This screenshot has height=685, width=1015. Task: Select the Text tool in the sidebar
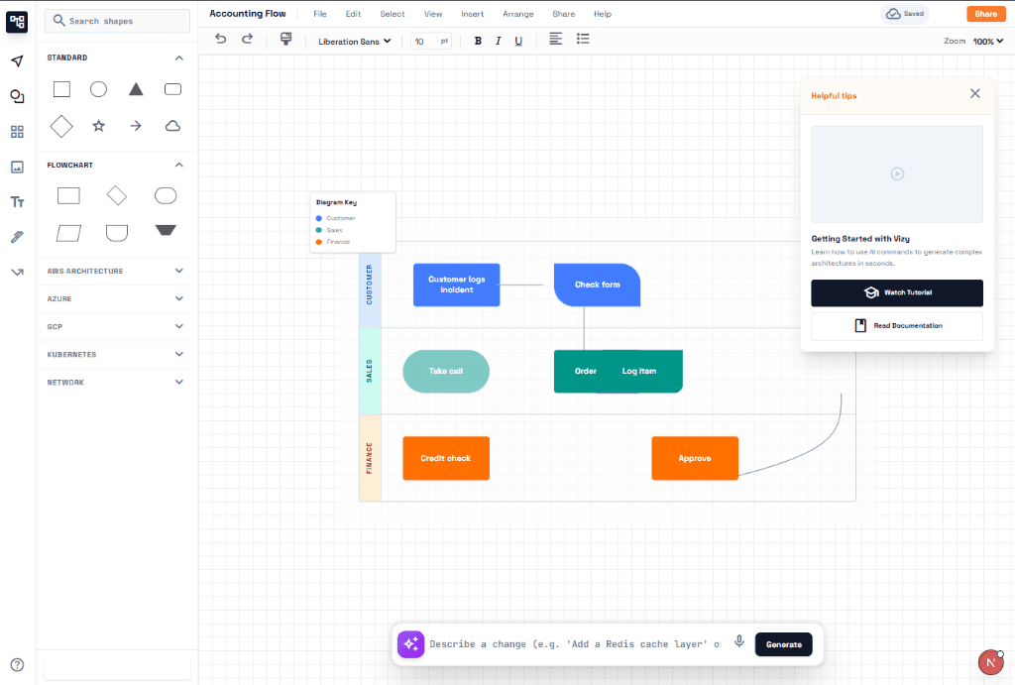pyautogui.click(x=16, y=201)
